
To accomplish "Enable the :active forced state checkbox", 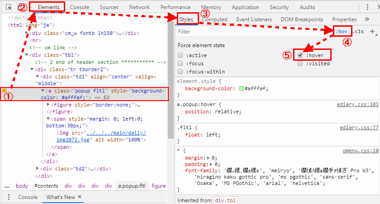I will tap(180, 55).
